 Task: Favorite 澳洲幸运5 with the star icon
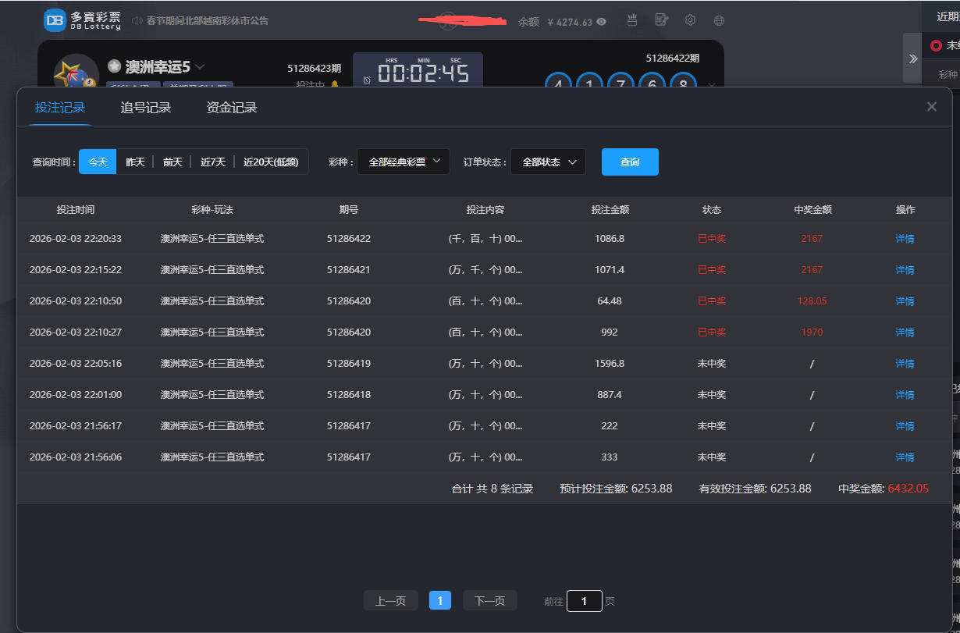(115, 66)
